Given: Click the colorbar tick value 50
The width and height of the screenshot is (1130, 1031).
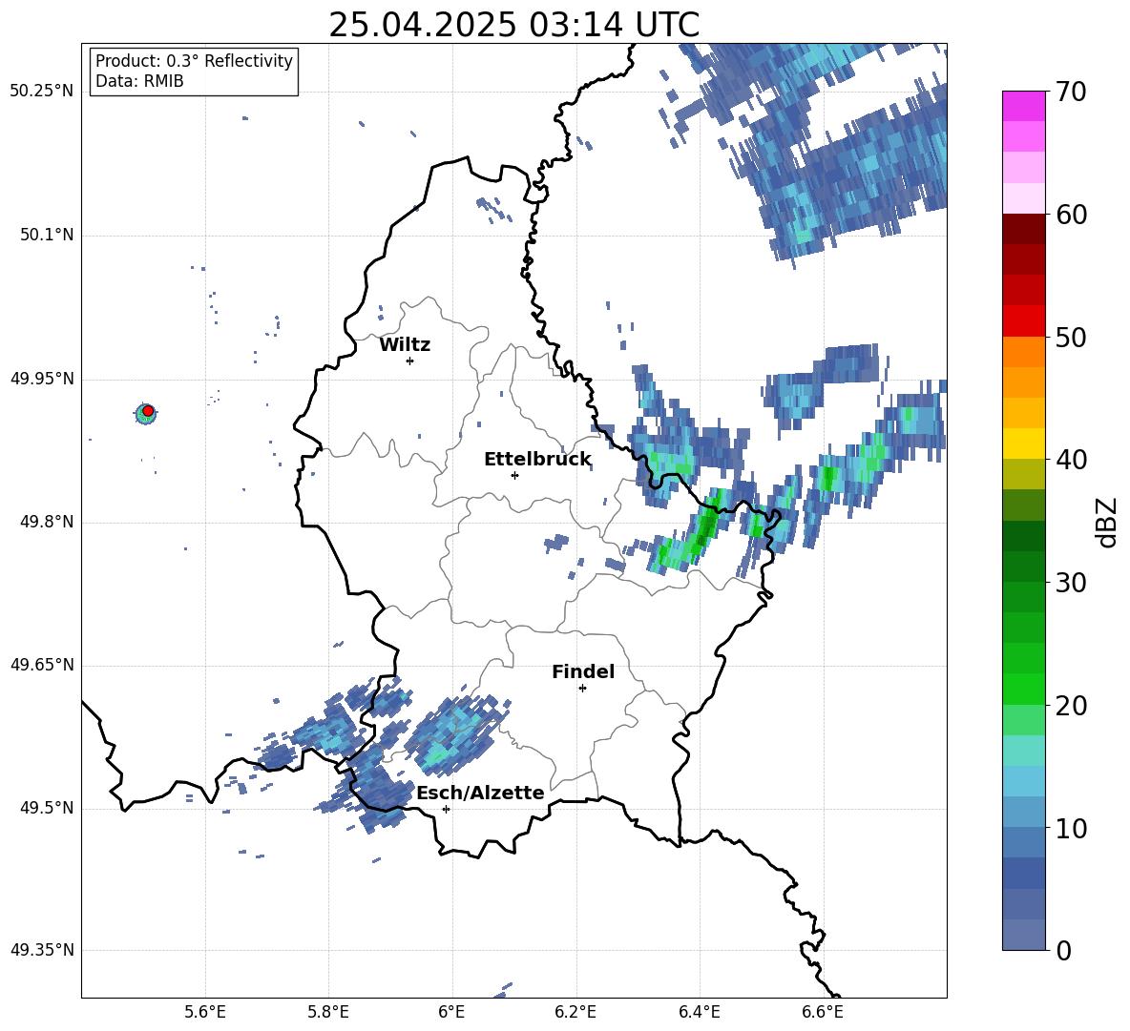Looking at the screenshot, I should point(1071,338).
